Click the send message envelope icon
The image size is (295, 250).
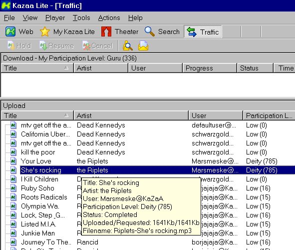click(x=143, y=46)
